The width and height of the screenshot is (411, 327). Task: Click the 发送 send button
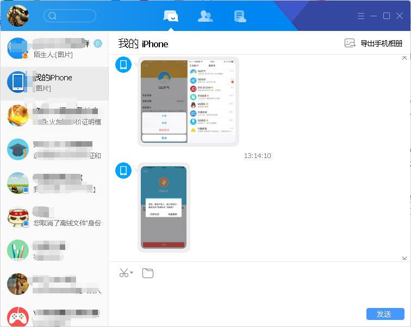pyautogui.click(x=385, y=314)
